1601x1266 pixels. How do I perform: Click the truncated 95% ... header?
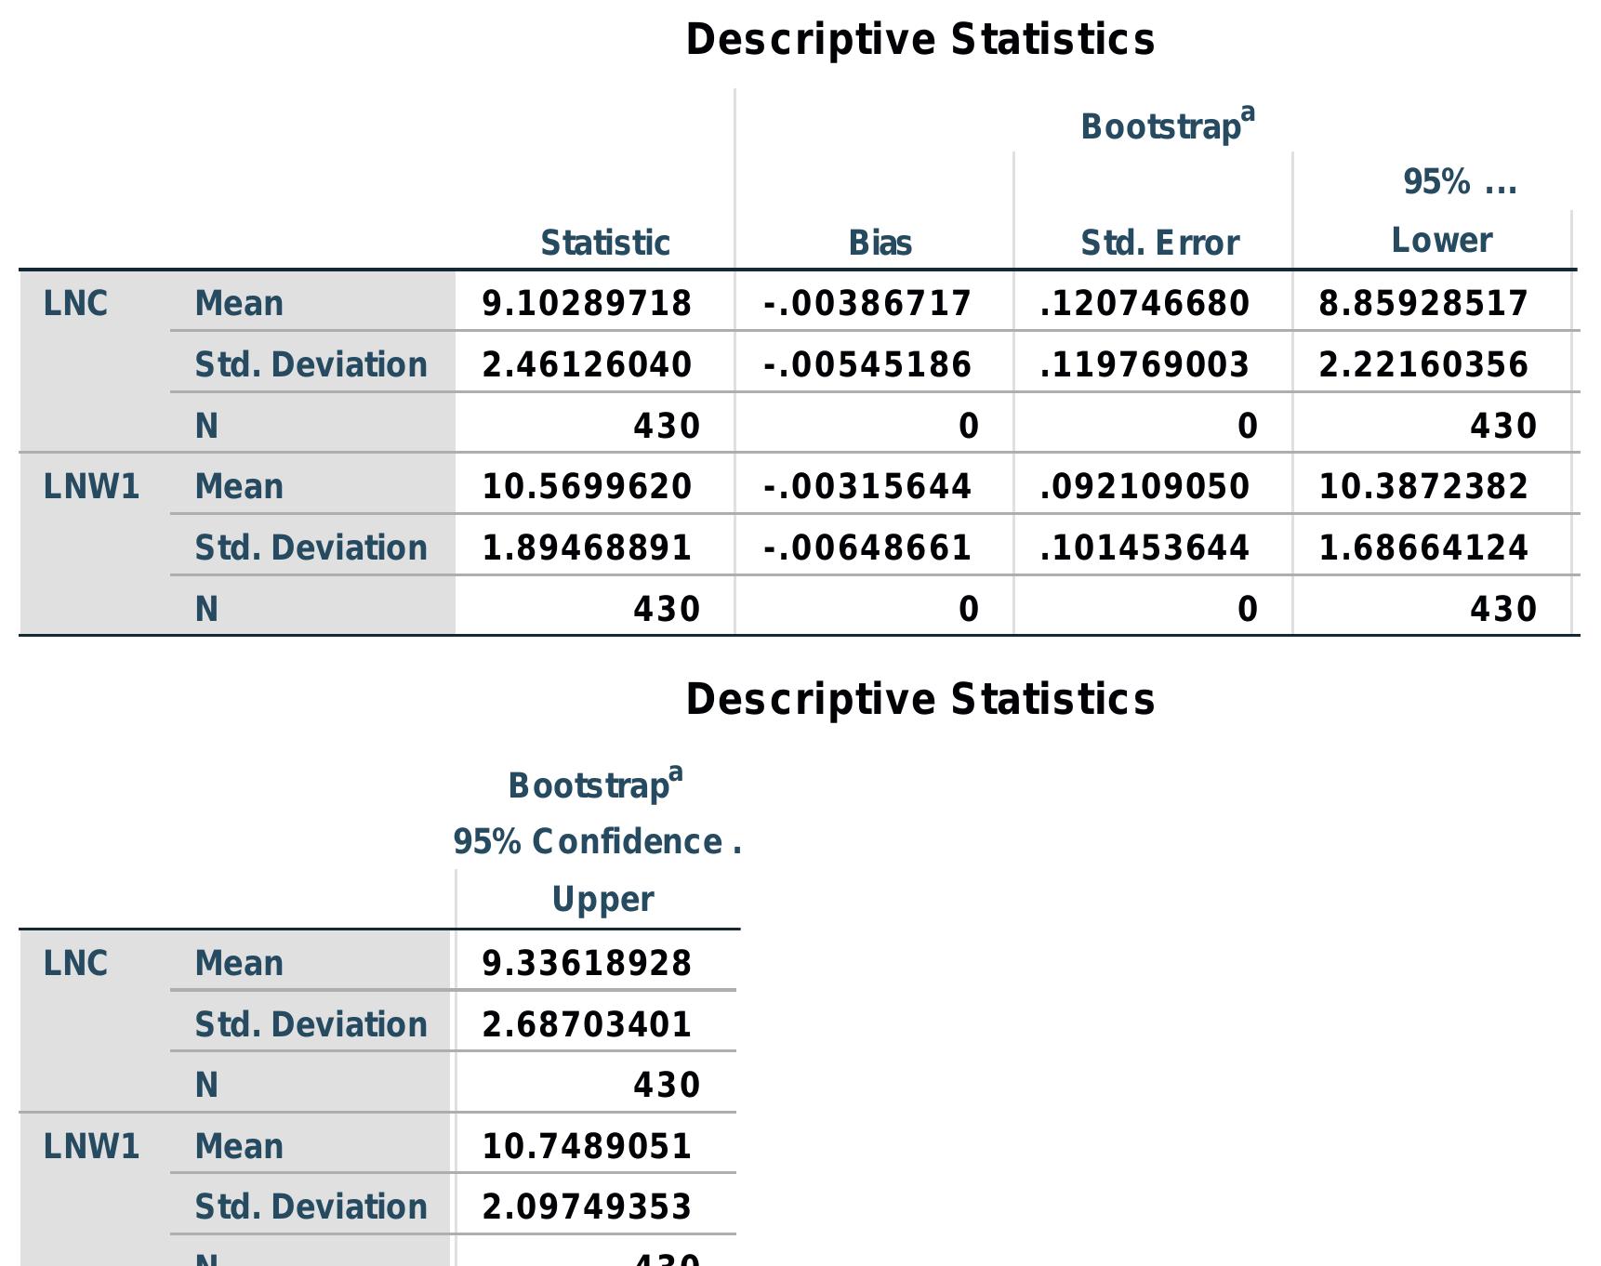(1459, 182)
